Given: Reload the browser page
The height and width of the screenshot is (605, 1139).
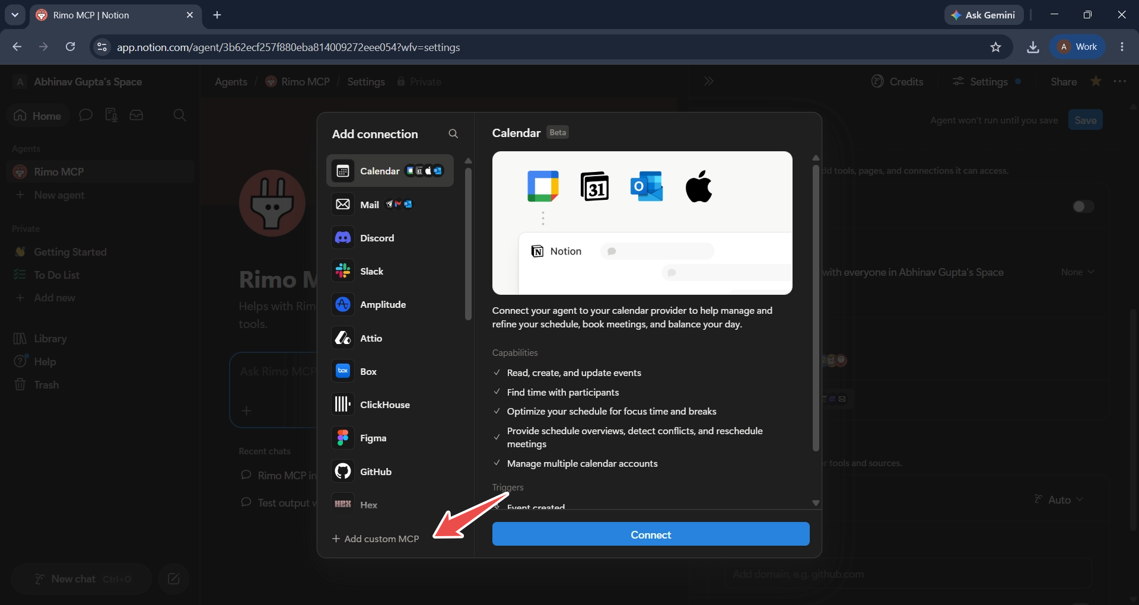Looking at the screenshot, I should pos(70,47).
